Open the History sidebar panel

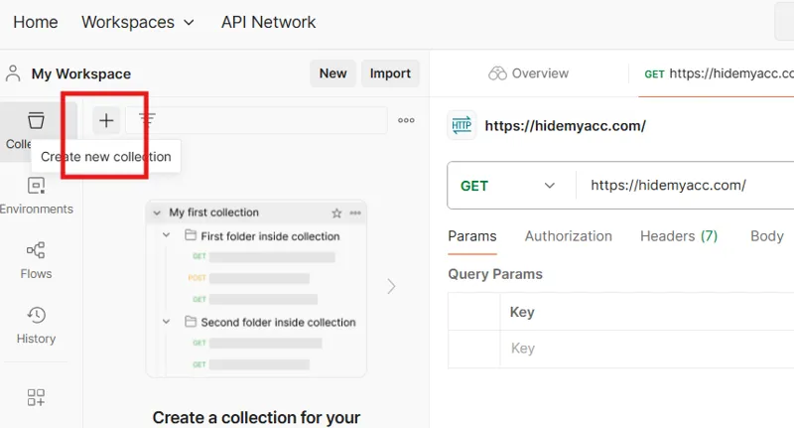[x=36, y=326]
